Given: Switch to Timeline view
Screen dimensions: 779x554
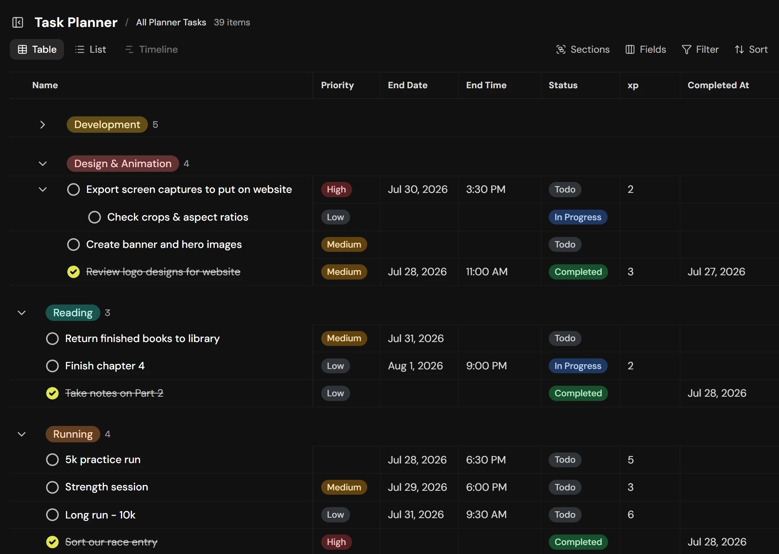Looking at the screenshot, I should point(151,49).
